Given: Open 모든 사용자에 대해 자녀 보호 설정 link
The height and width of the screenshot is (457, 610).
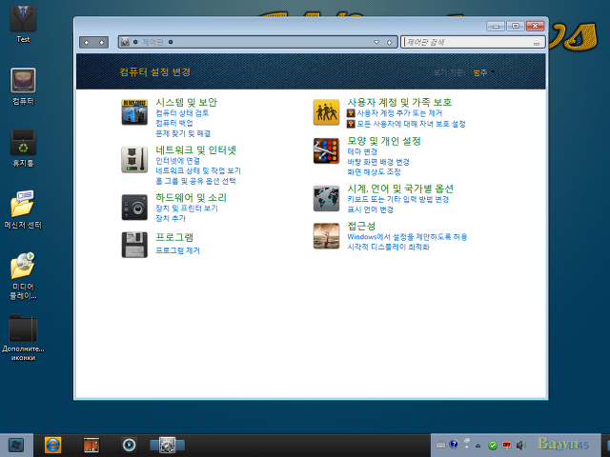Looking at the screenshot, I should (411, 124).
